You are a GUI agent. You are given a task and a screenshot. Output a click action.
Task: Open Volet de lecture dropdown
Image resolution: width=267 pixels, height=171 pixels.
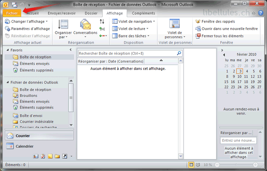click(130, 29)
